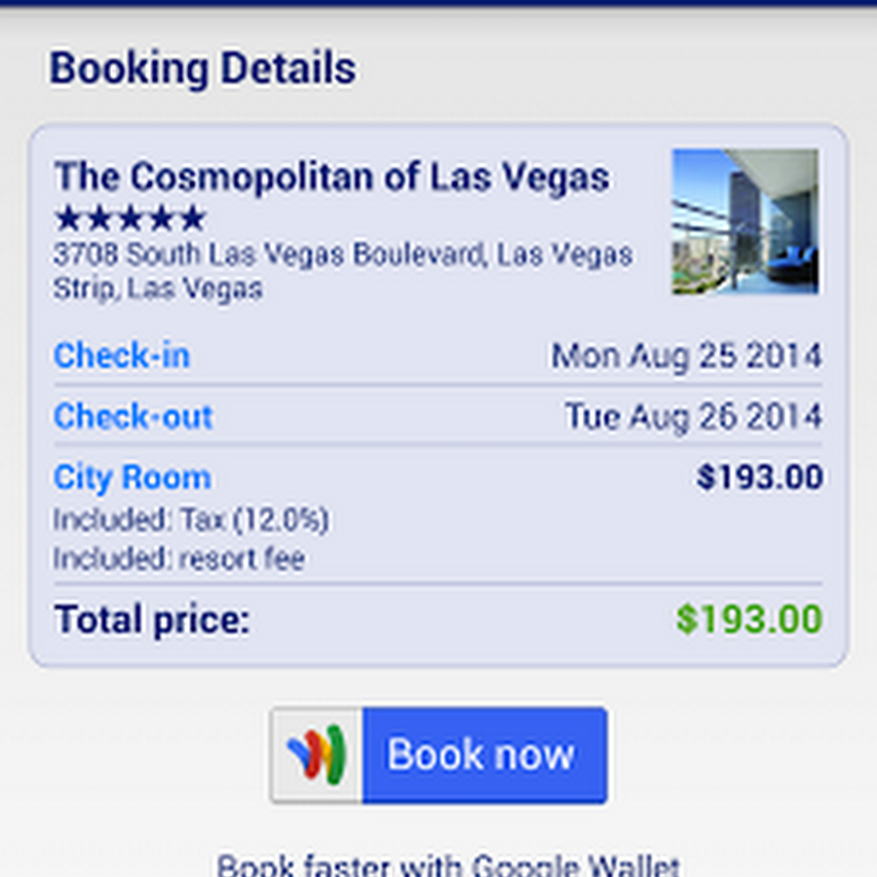Screen dimensions: 877x877
Task: Click the first star in rating
Action: [69, 217]
